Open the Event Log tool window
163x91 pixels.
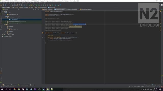pyautogui.click(x=147, y=85)
